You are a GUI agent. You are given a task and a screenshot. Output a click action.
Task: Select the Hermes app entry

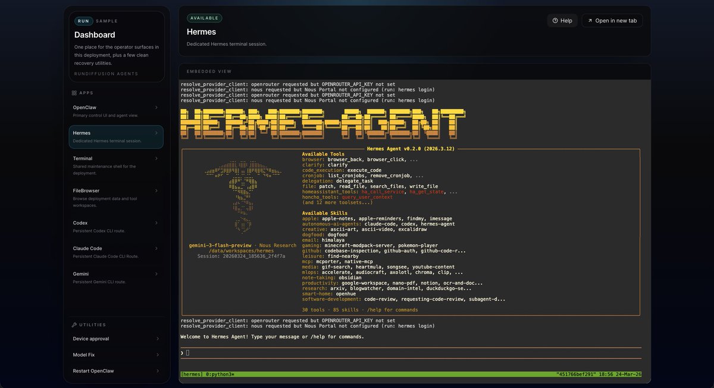(116, 136)
